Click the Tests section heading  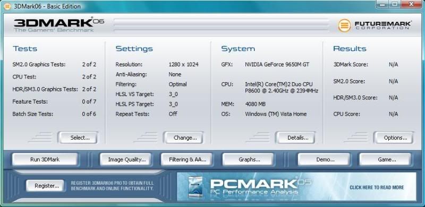pyautogui.click(x=25, y=49)
